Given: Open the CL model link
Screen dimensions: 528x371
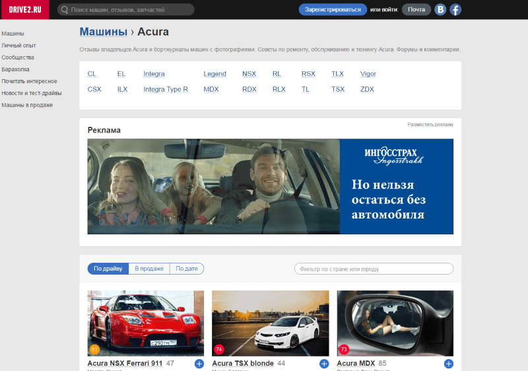Looking at the screenshot, I should 92,74.
